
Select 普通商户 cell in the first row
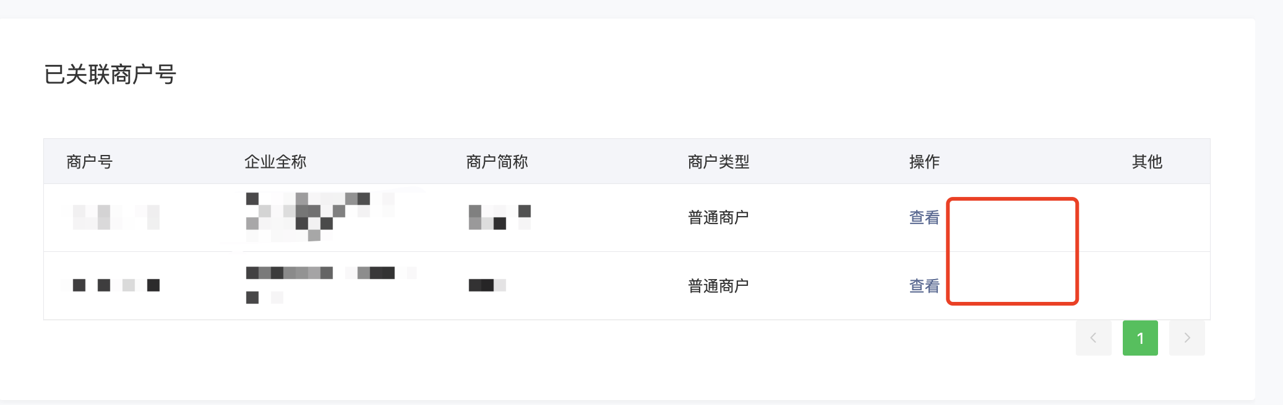[718, 217]
